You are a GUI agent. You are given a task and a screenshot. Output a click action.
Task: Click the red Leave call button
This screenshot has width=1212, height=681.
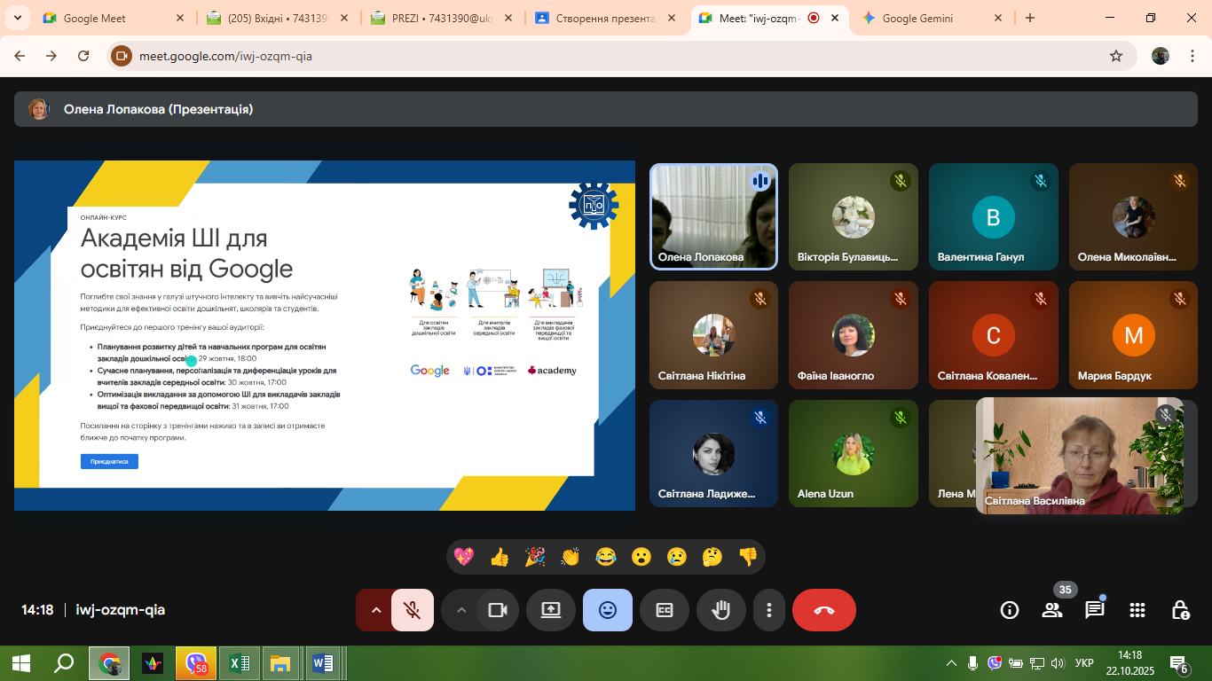click(x=823, y=610)
